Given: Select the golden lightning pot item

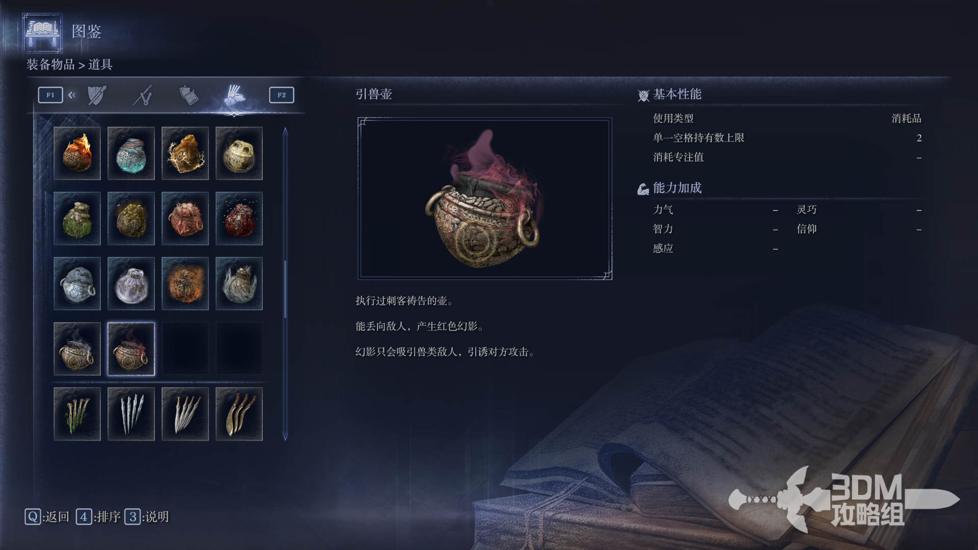Looking at the screenshot, I should [x=185, y=153].
